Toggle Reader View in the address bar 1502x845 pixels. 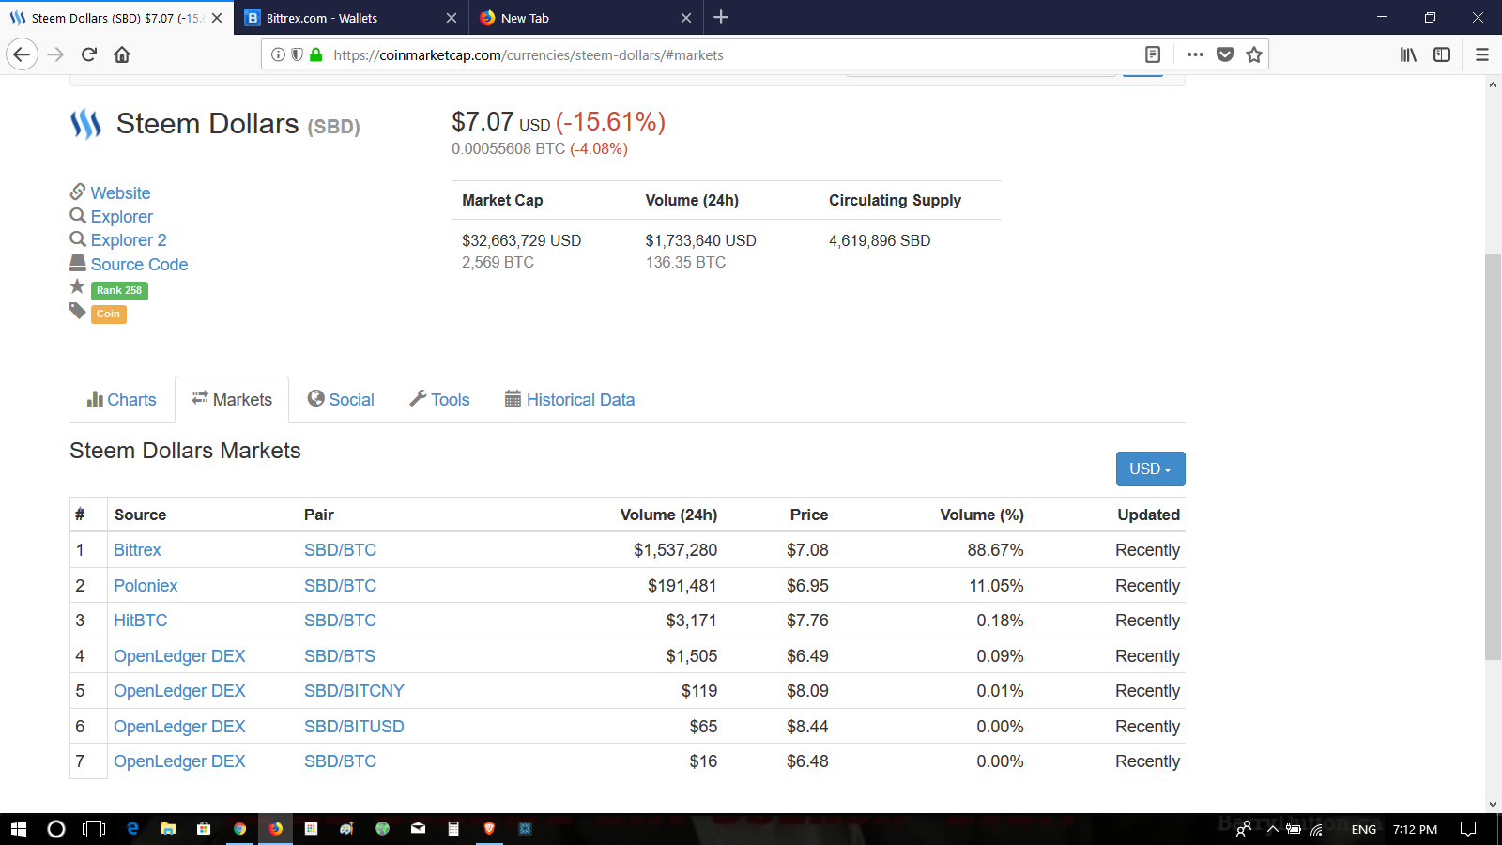(1153, 54)
